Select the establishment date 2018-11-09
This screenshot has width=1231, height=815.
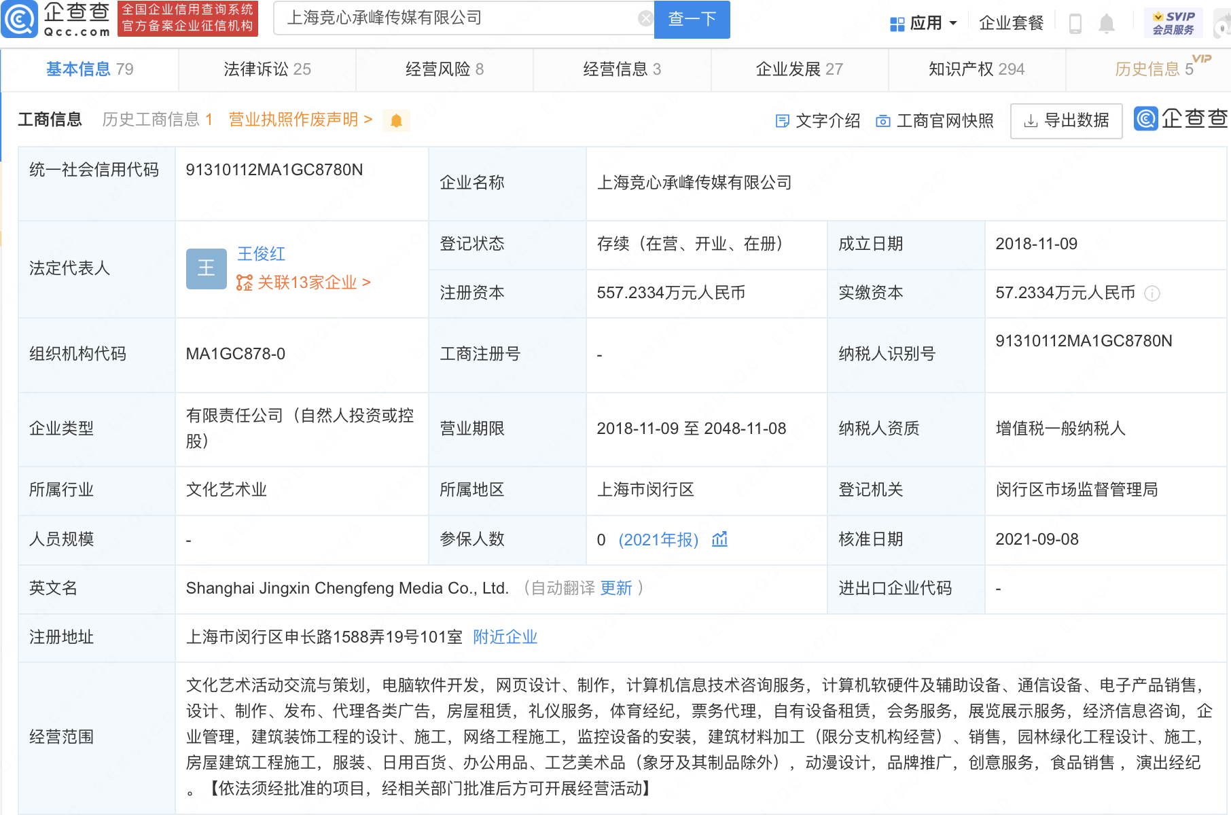pyautogui.click(x=1037, y=244)
